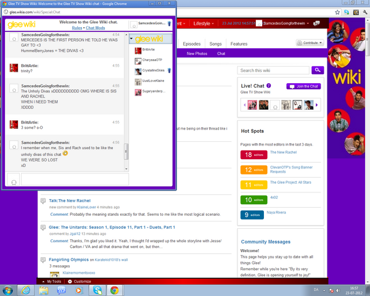Click the chat window address bar URL
The height and width of the screenshot is (296, 370).
pos(35,12)
